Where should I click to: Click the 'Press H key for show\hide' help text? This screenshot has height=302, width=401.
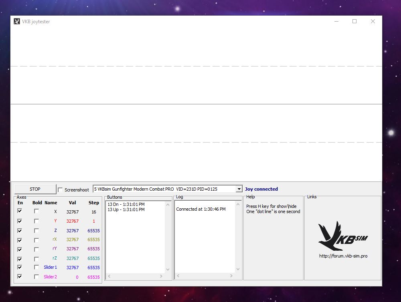(271, 206)
